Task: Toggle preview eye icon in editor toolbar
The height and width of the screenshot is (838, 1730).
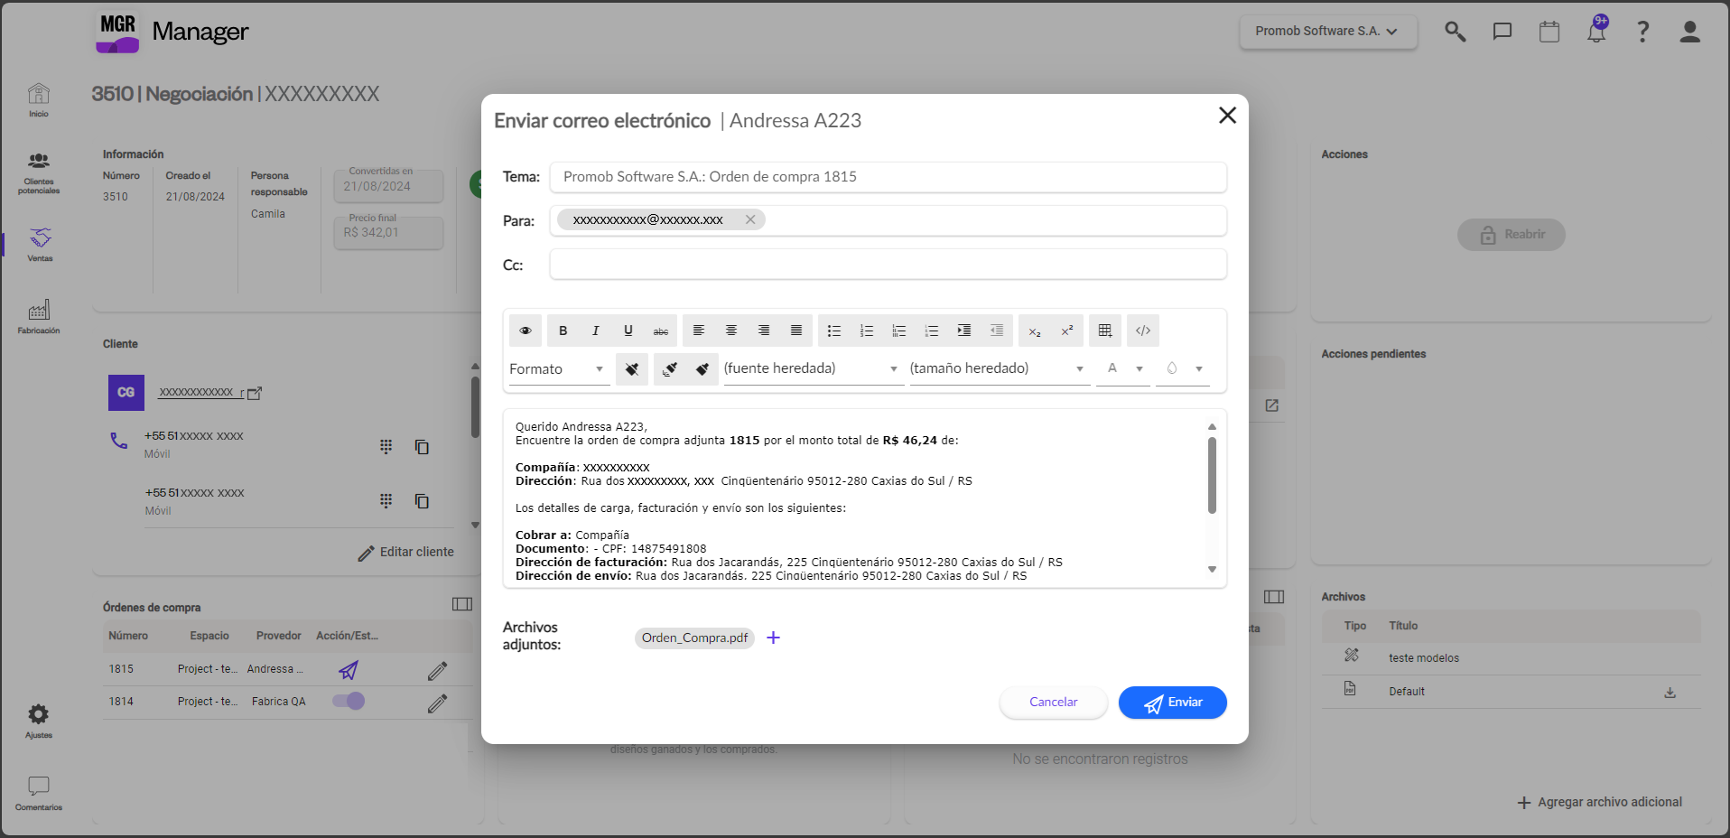Action: pyautogui.click(x=526, y=331)
